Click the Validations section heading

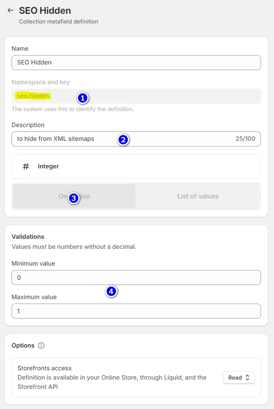coord(28,237)
